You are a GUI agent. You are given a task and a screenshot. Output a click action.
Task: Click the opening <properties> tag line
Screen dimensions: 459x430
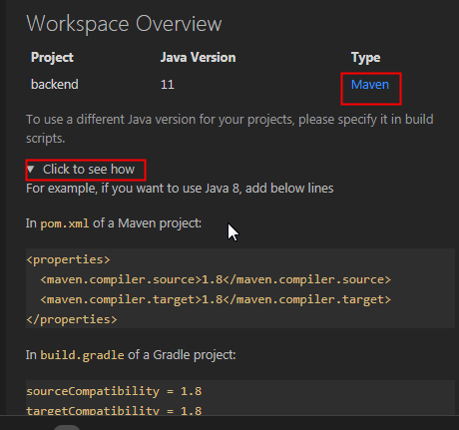68,259
